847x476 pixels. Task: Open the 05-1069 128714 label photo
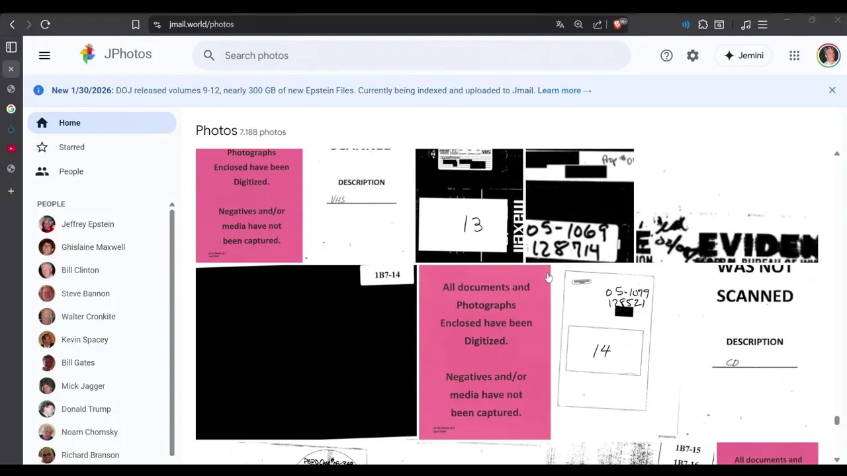580,206
